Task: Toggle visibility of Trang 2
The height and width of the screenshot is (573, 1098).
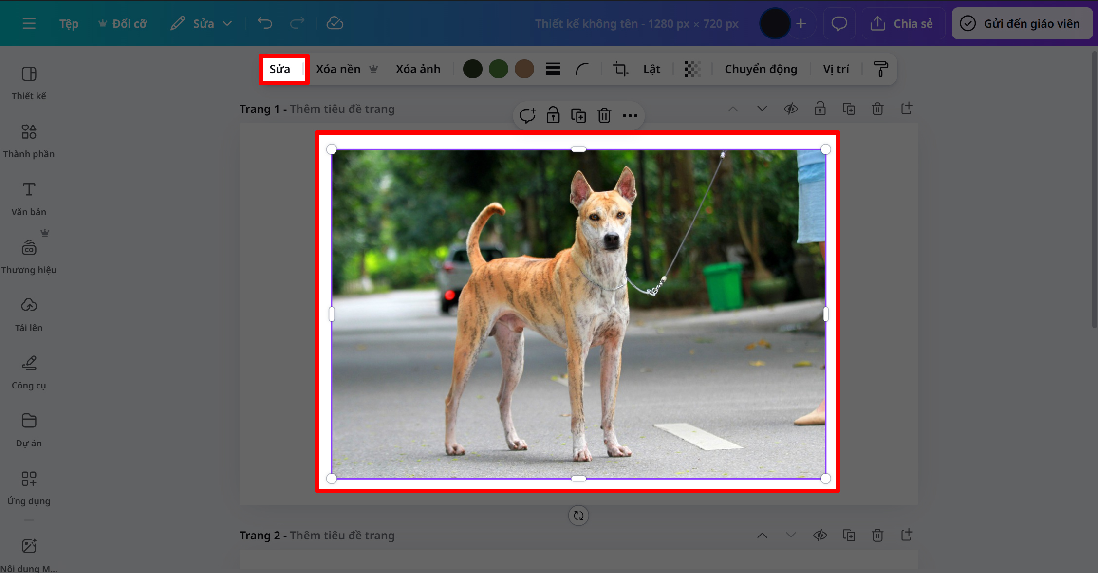Action: [x=820, y=535]
